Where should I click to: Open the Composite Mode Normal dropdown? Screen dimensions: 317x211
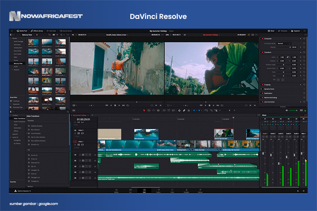click(x=284, y=44)
